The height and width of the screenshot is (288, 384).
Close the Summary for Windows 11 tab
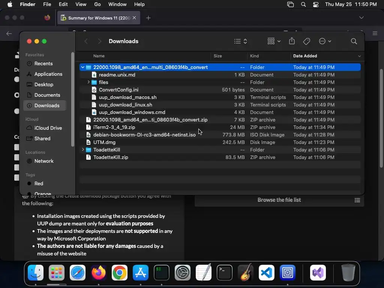click(134, 18)
